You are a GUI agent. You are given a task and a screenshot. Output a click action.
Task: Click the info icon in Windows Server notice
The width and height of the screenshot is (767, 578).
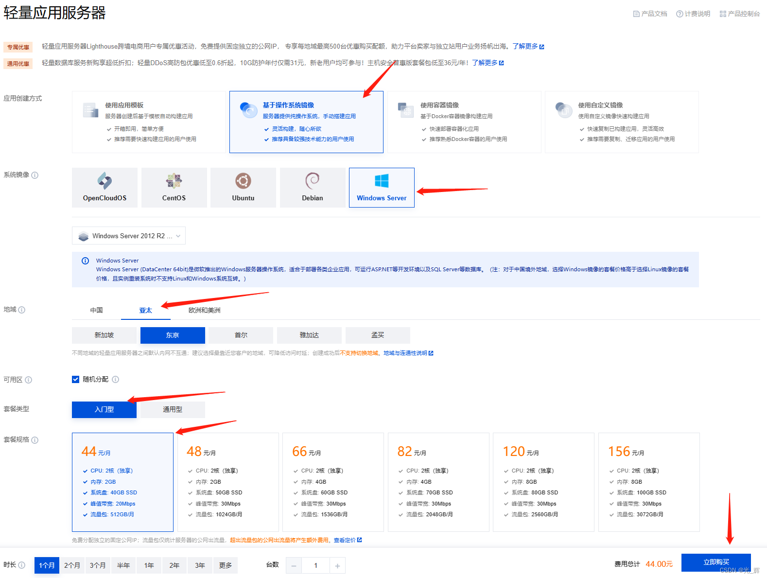(x=86, y=261)
